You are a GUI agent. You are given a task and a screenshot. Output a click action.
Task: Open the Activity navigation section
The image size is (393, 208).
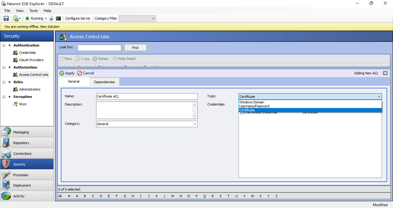coord(27,196)
